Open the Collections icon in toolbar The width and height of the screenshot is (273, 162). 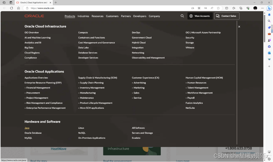[x=241, y=8]
